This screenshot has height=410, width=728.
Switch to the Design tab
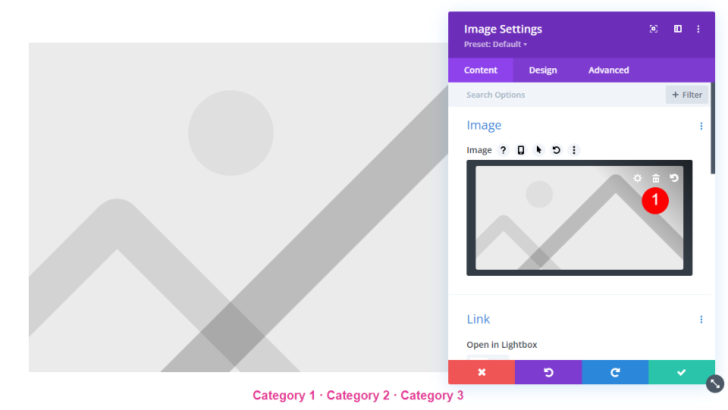coord(543,70)
